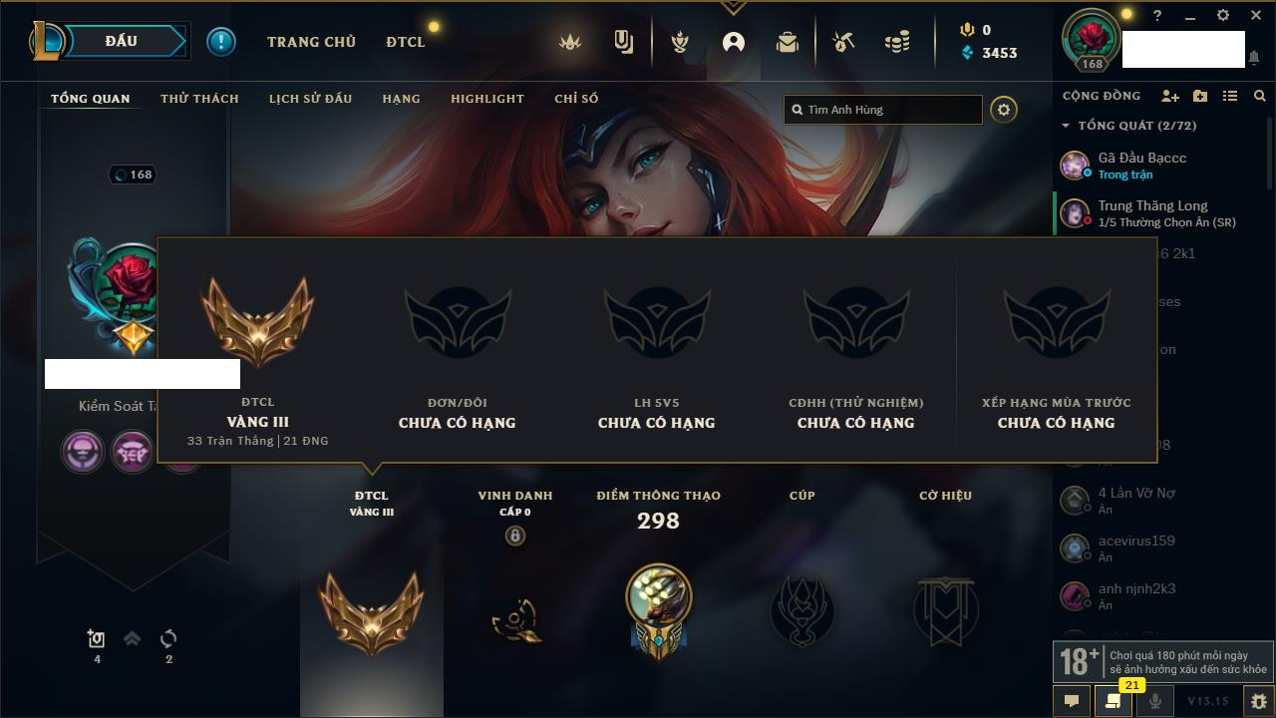Go to TRANG CHỦ home link
This screenshot has width=1276, height=718.
coord(311,42)
